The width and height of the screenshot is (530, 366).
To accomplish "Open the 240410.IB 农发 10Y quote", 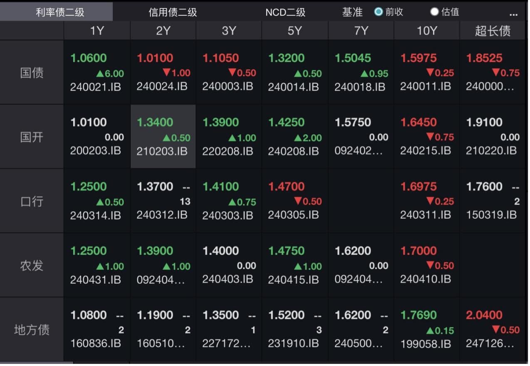I will pyautogui.click(x=427, y=265).
